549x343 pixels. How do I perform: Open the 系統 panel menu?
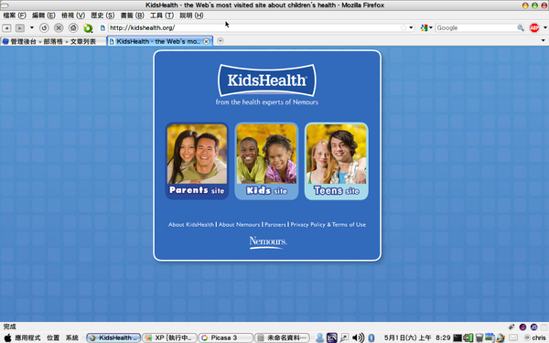[x=71, y=338]
